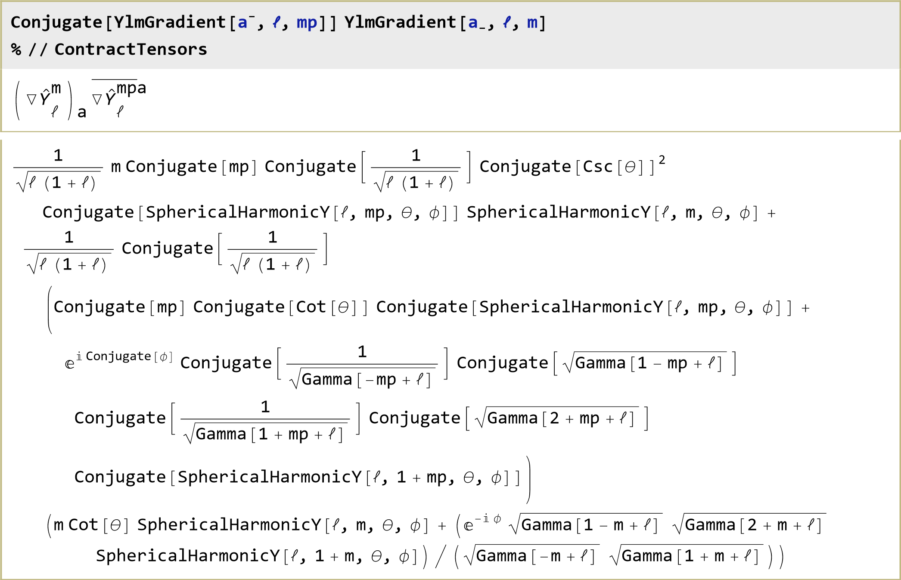The image size is (901, 580).
Task: Click ContractTensors in the input cell
Action: [130, 50]
